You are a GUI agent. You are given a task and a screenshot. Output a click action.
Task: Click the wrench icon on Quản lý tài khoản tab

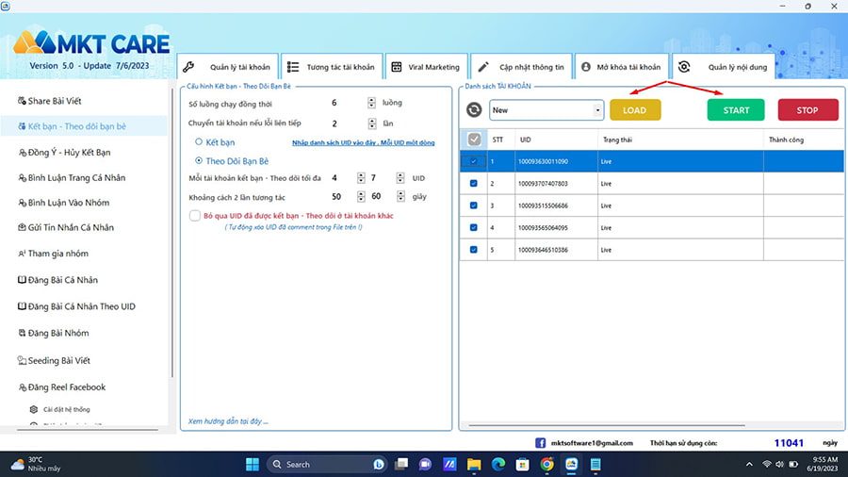(188, 67)
